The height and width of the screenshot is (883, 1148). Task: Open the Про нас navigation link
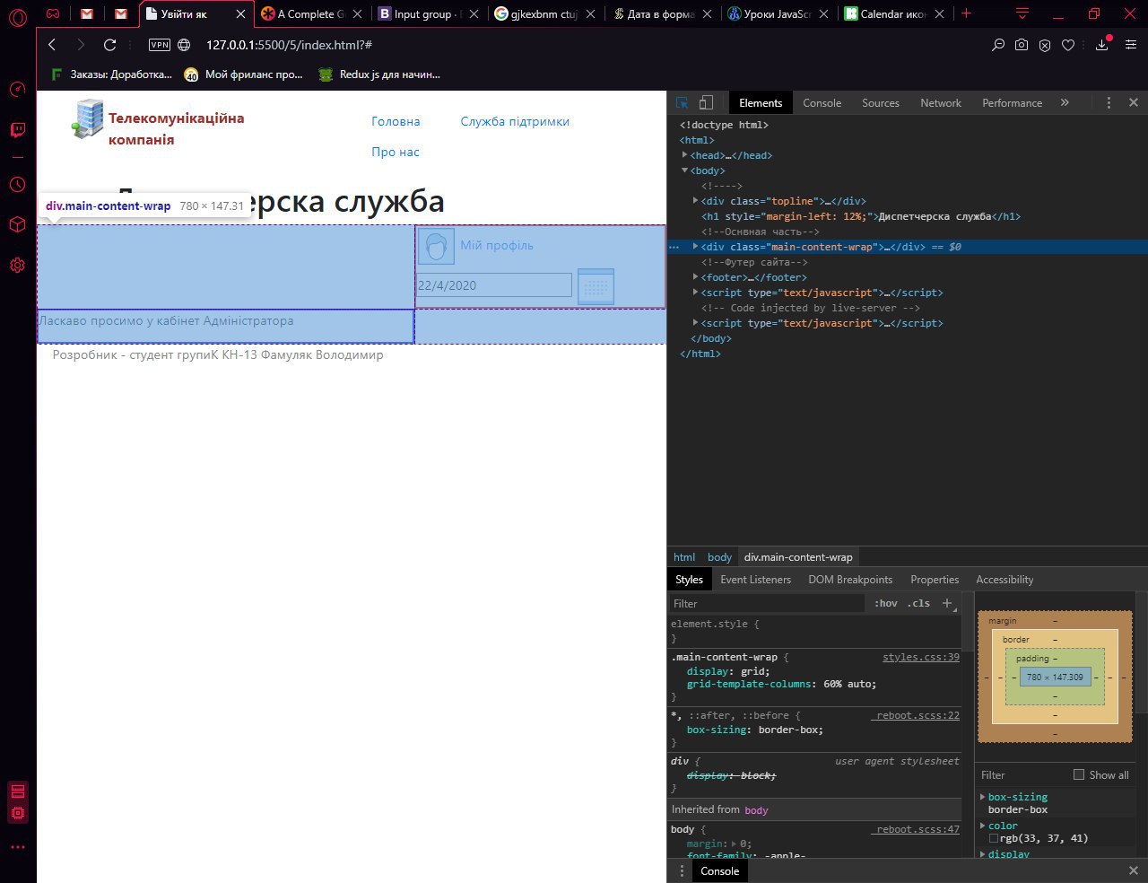tap(396, 152)
